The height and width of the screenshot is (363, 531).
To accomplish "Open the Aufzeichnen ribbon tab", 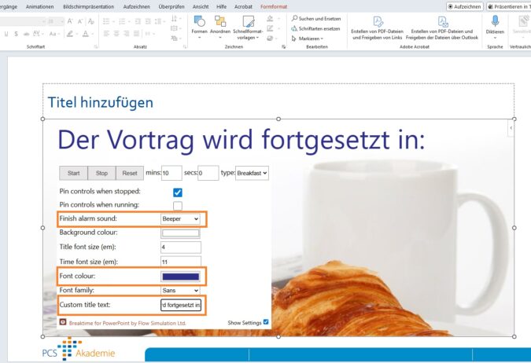I will point(136,6).
